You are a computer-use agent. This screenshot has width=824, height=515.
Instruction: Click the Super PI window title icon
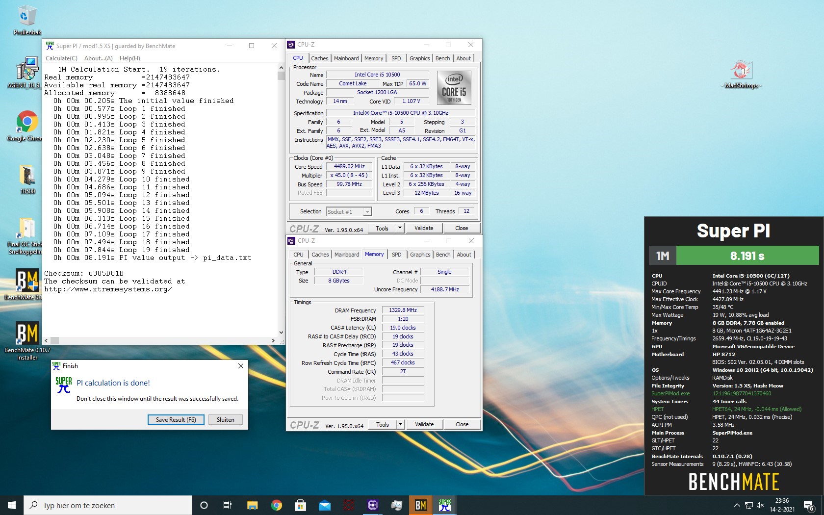point(50,46)
